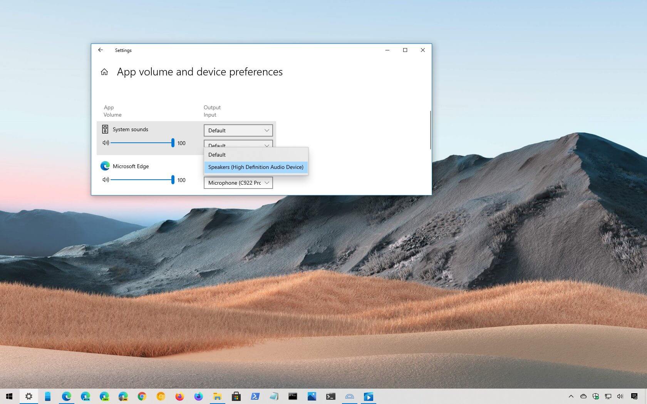Image resolution: width=647 pixels, height=404 pixels.
Task: Open the half-dome taskbar app icon
Action: tap(349, 396)
